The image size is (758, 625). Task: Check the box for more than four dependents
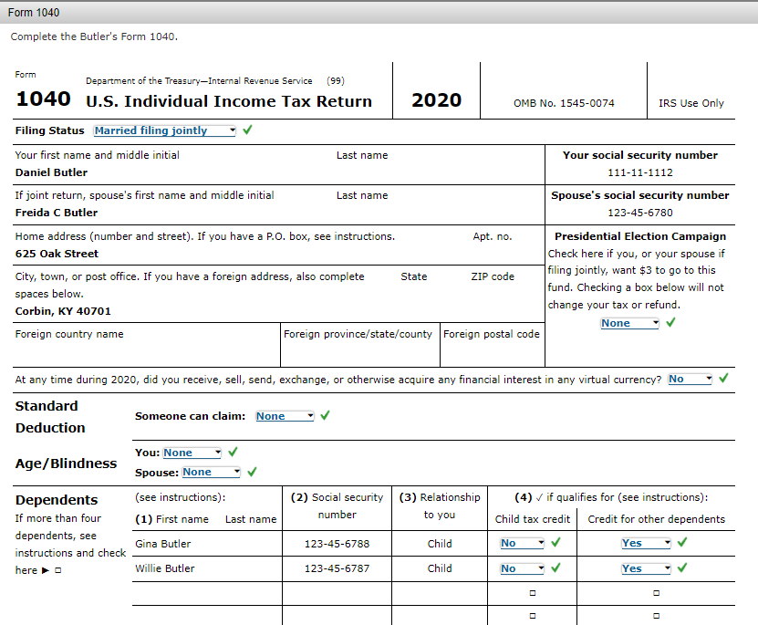pyautogui.click(x=57, y=569)
